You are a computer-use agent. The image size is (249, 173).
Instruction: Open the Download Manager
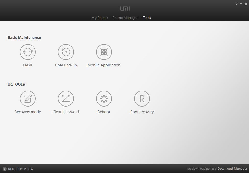pos(232,168)
